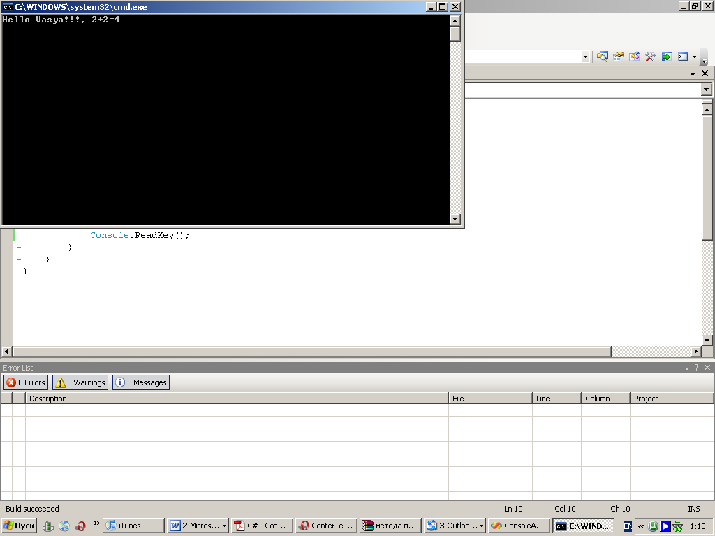Viewport: 715px width, 536px height.
Task: Toggle Warnings filter in Error List
Action: [x=81, y=382]
